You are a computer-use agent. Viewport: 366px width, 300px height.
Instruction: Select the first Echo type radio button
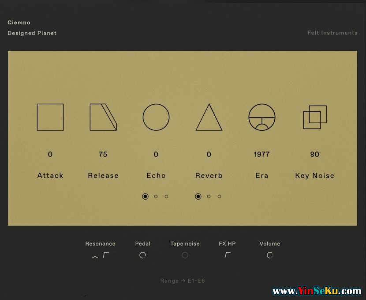tap(146, 197)
